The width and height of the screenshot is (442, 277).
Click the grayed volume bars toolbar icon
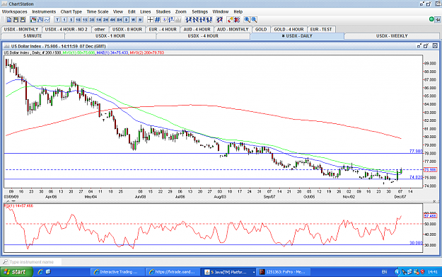click(178, 20)
